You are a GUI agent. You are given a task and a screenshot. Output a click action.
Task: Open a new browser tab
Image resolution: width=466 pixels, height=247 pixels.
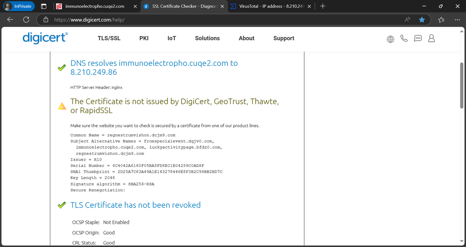tap(323, 6)
